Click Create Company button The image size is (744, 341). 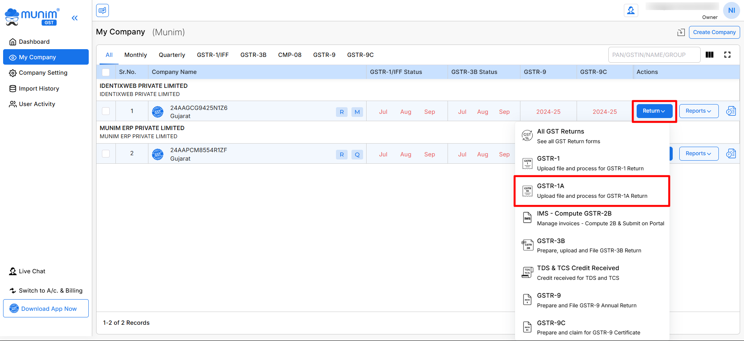[x=714, y=32]
